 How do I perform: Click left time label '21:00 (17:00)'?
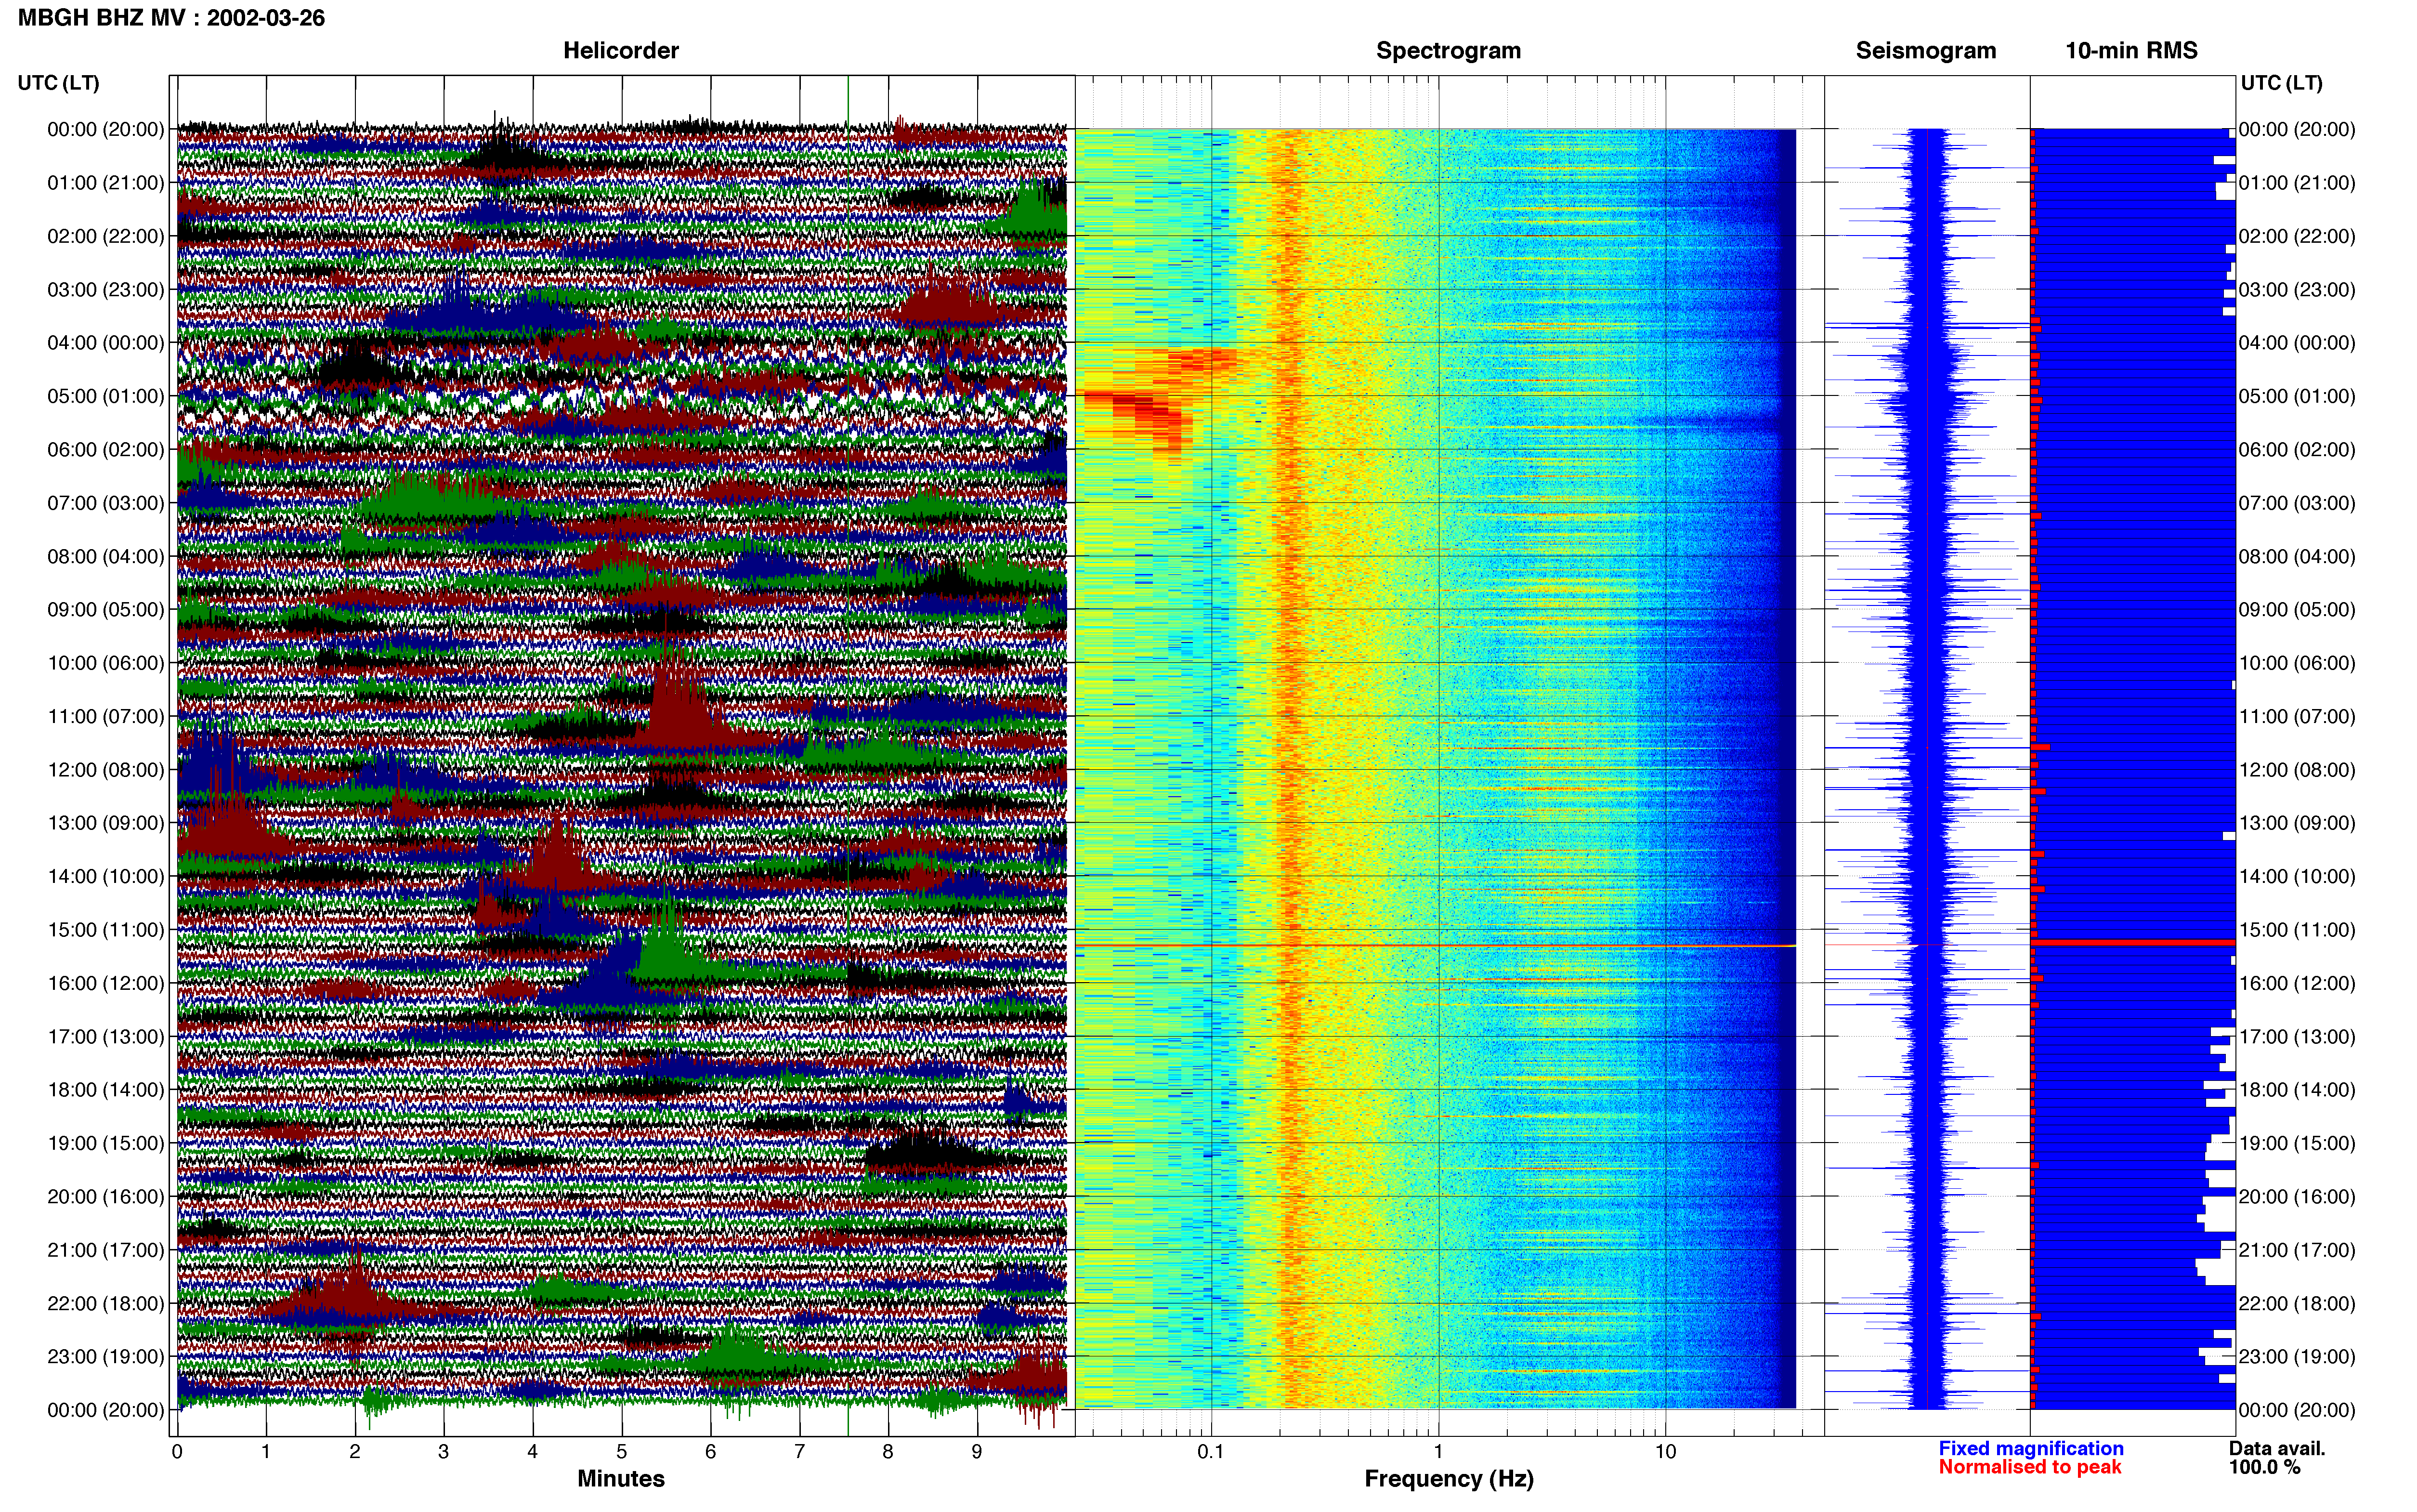pyautogui.click(x=106, y=1250)
